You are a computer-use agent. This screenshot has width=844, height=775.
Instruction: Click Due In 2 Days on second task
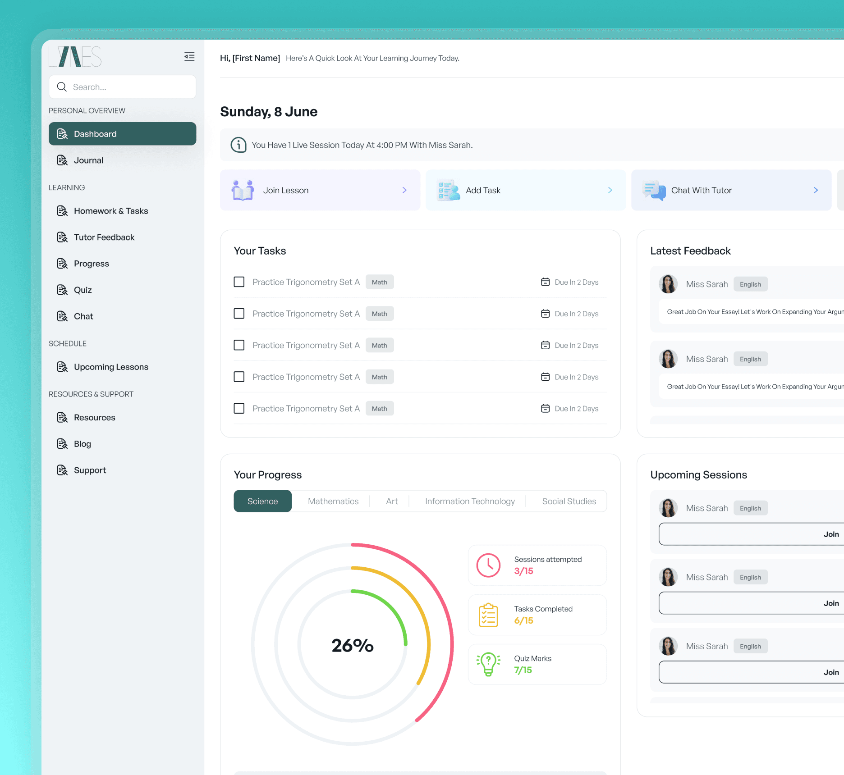[577, 314]
